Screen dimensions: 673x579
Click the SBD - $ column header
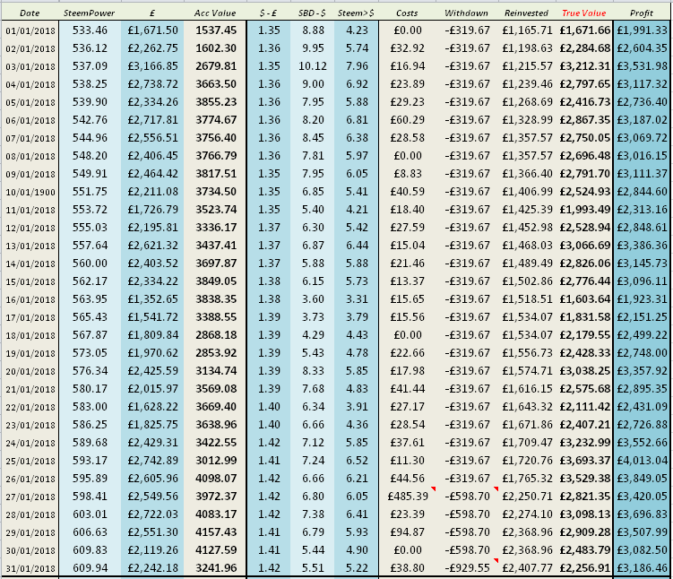(x=312, y=13)
